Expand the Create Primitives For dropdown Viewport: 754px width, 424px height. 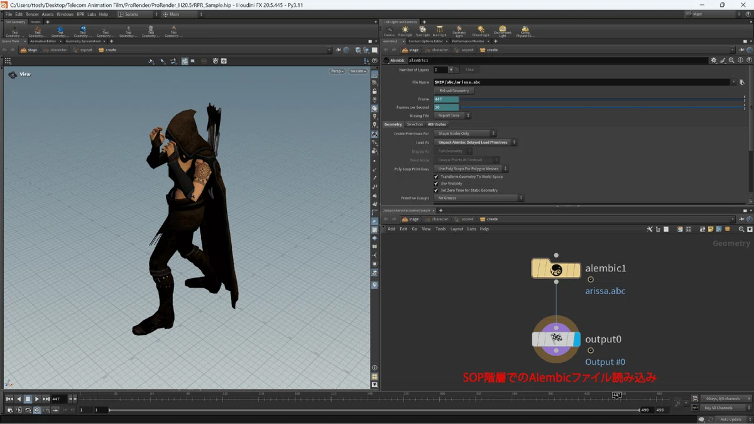464,133
